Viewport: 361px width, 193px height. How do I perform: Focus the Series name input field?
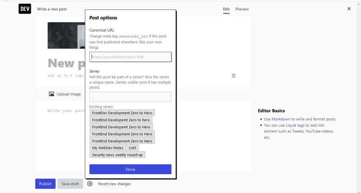coord(130,96)
